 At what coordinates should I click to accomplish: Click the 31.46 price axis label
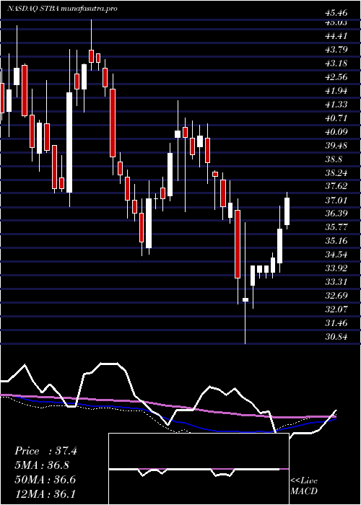tap(336, 322)
